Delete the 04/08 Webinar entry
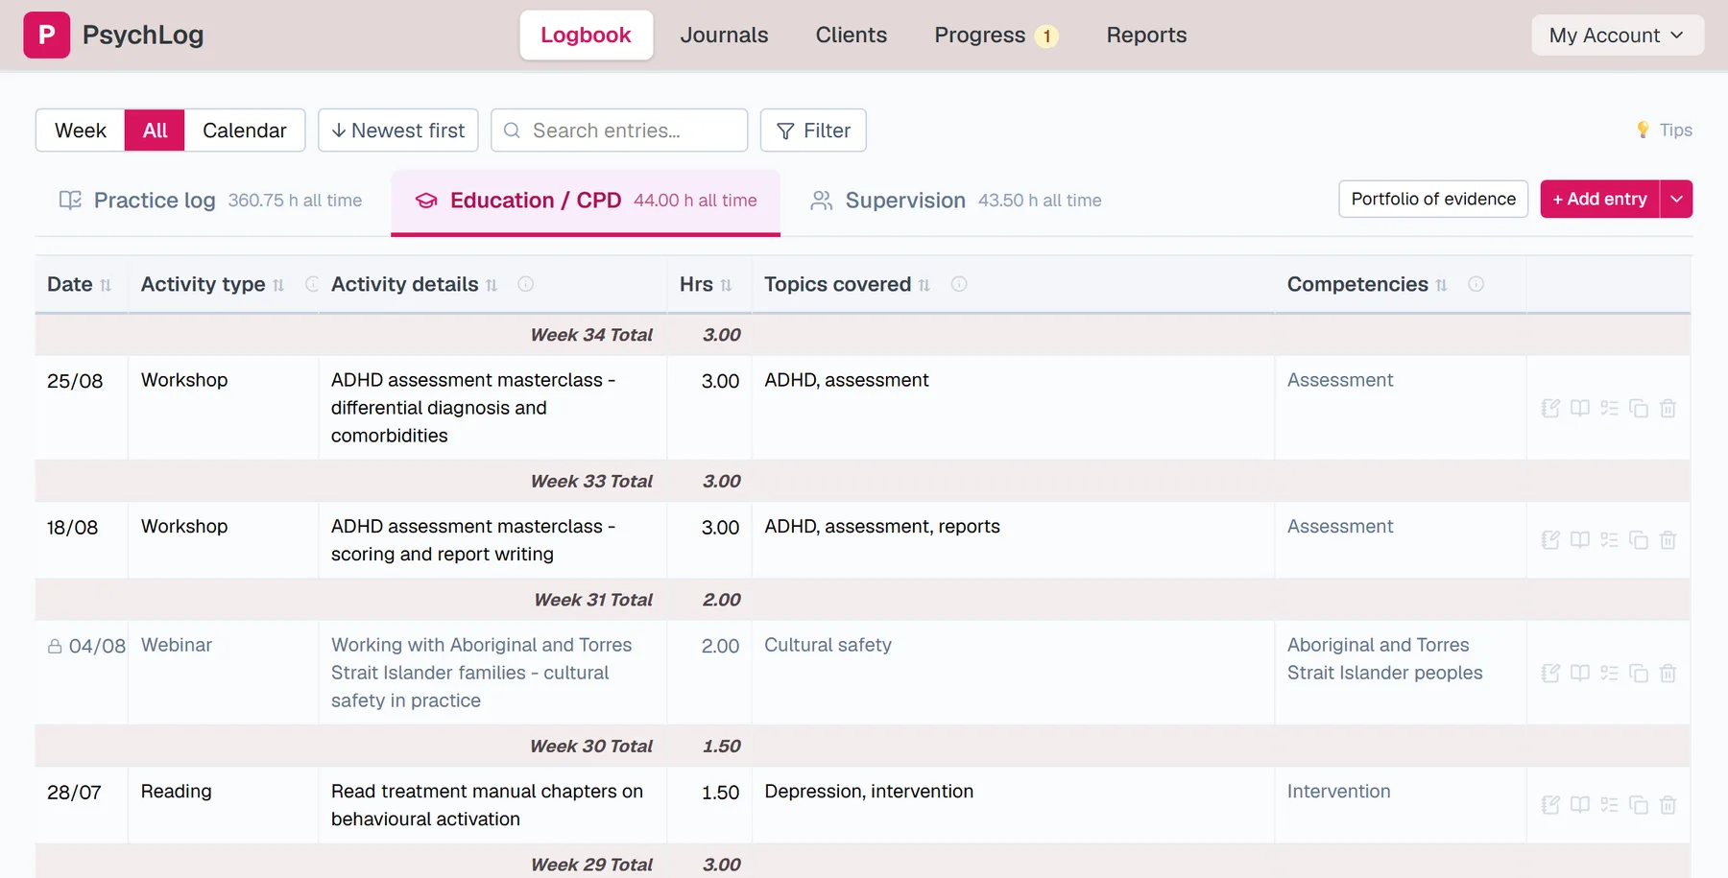The height and width of the screenshot is (878, 1728). (1668, 673)
